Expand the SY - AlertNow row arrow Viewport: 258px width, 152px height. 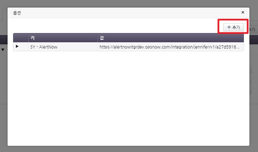click(x=17, y=46)
